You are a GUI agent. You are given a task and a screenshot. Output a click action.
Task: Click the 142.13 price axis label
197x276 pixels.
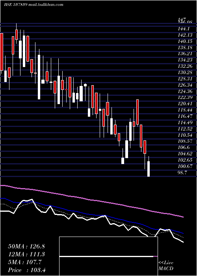point(185,35)
